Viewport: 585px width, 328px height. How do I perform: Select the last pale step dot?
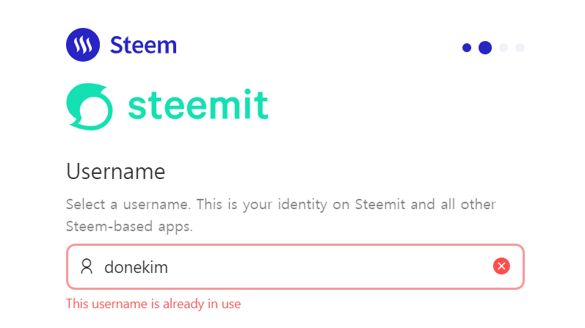point(520,48)
